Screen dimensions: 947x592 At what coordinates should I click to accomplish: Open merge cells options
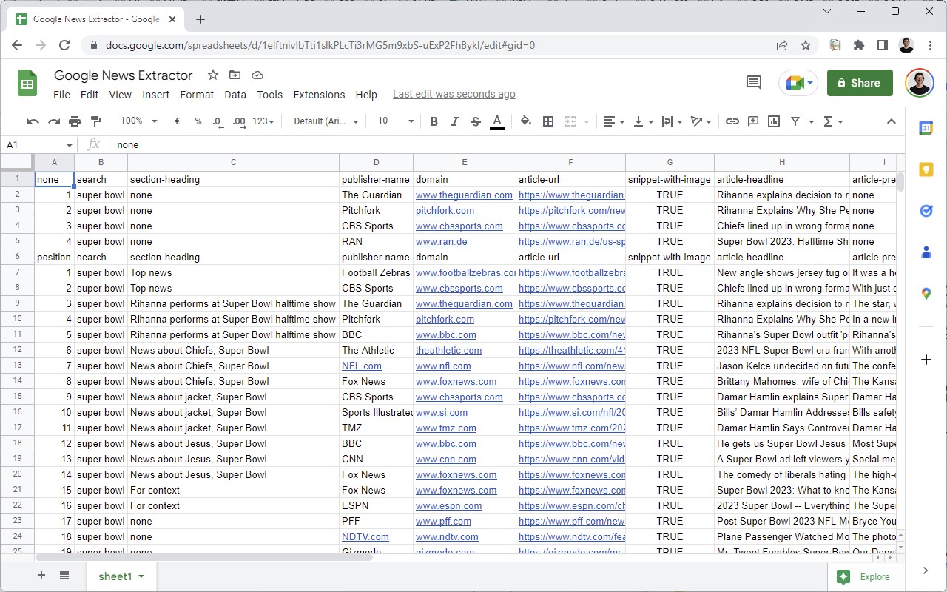coord(576,121)
